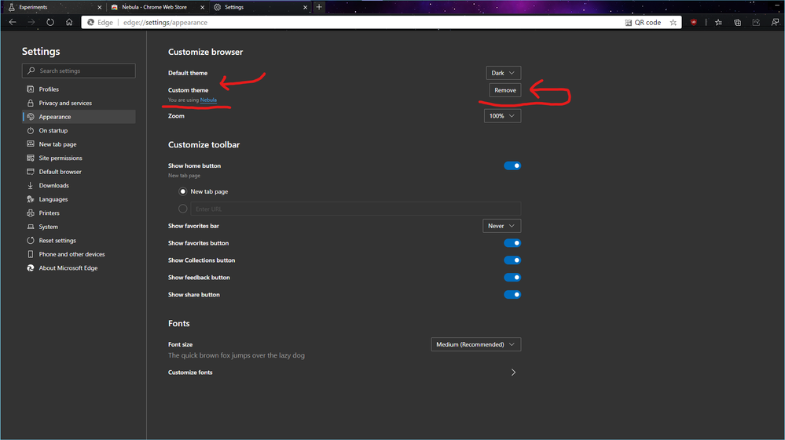Click the Edge logo beside About Microsoft Edge
Viewport: 785px width, 440px height.
click(x=31, y=267)
